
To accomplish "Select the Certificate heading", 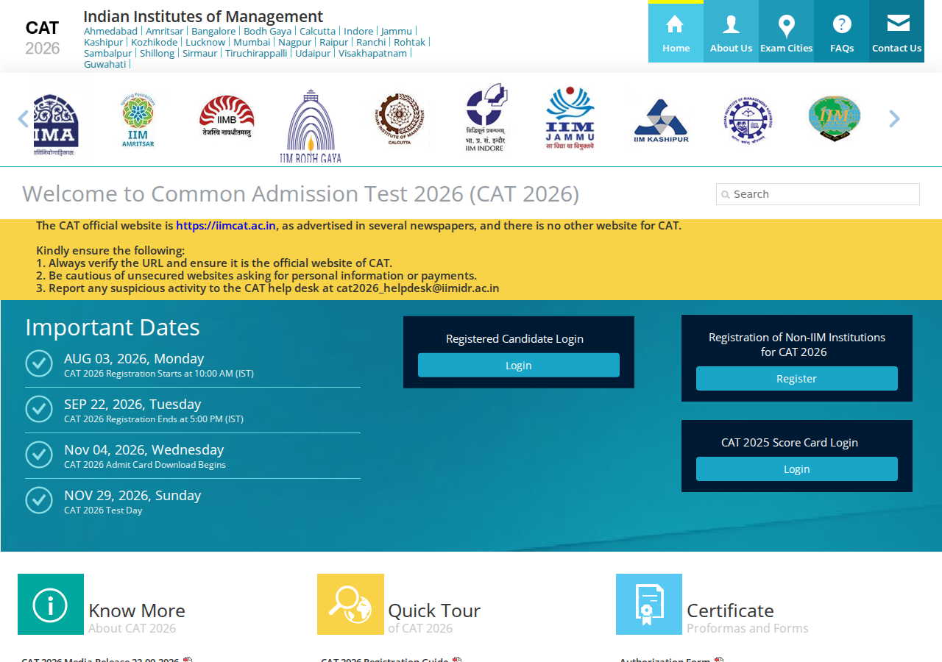I will point(730,611).
